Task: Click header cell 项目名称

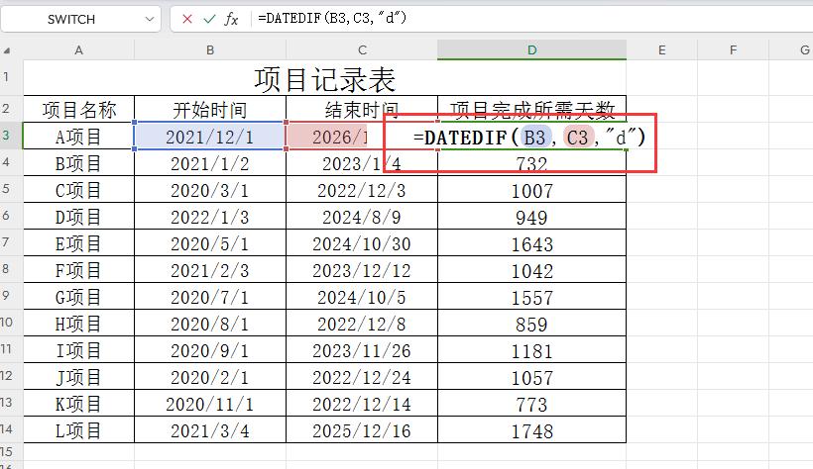Action: point(78,109)
